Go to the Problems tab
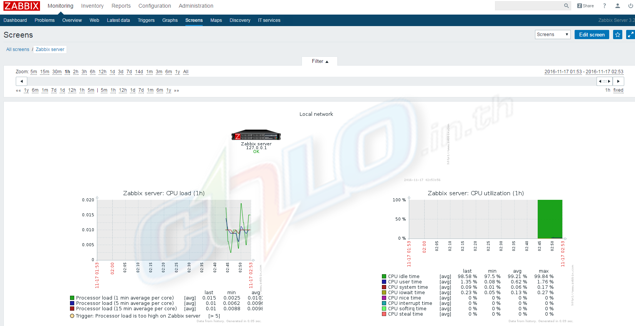635x326 pixels. coord(45,20)
